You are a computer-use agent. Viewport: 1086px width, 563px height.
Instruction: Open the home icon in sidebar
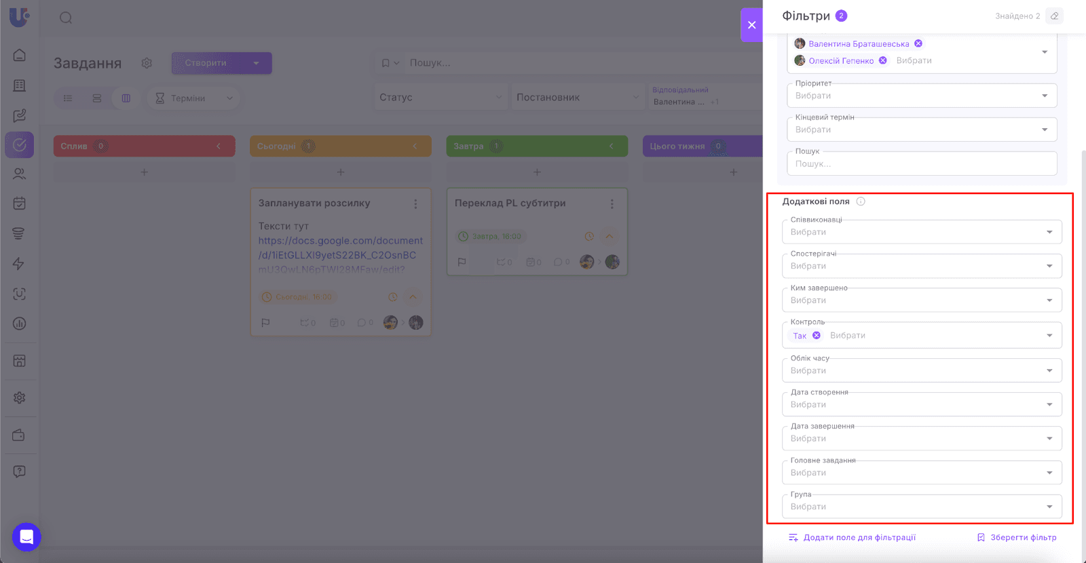20,55
